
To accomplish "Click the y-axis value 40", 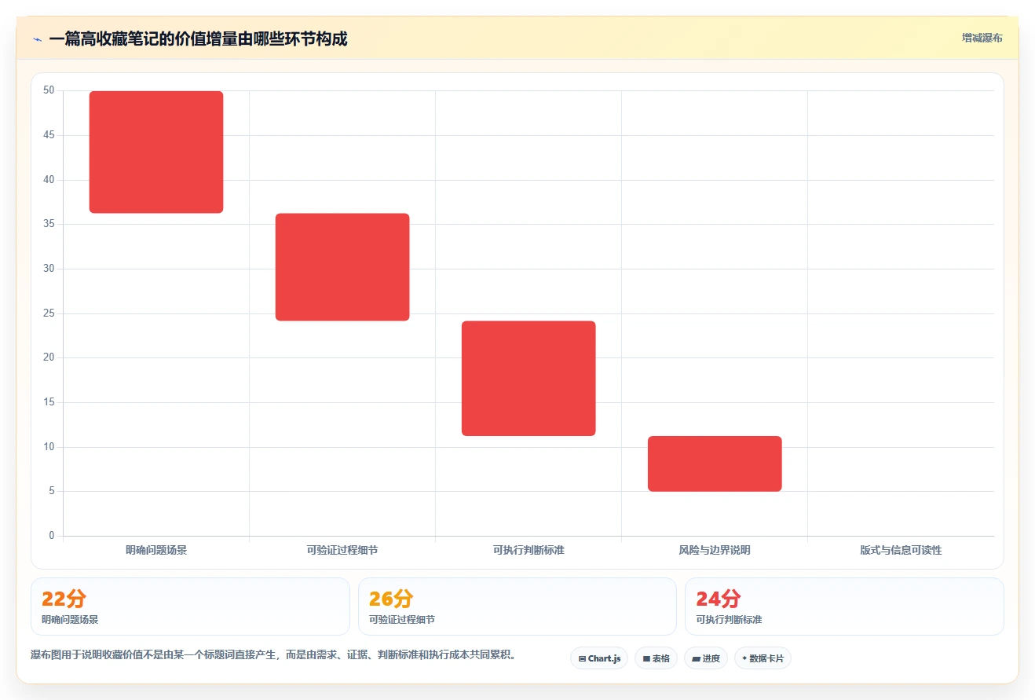I will 49,180.
